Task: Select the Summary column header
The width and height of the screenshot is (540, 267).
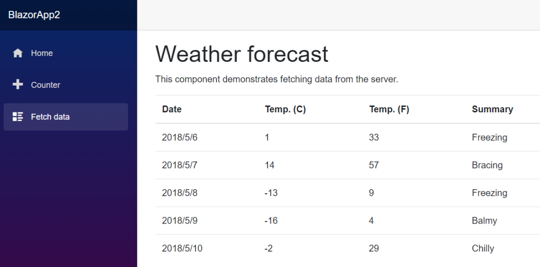Action: click(492, 109)
